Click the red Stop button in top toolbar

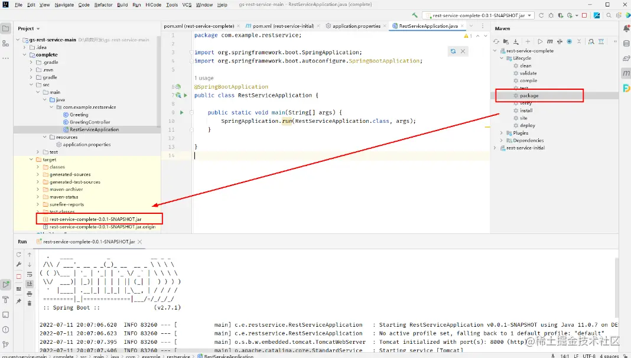click(584, 15)
